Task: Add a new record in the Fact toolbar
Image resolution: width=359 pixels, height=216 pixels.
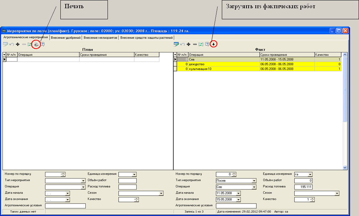Action: pyautogui.click(x=189, y=44)
